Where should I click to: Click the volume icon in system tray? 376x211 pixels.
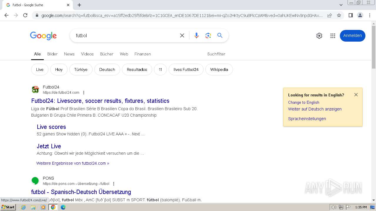click(x=334, y=207)
